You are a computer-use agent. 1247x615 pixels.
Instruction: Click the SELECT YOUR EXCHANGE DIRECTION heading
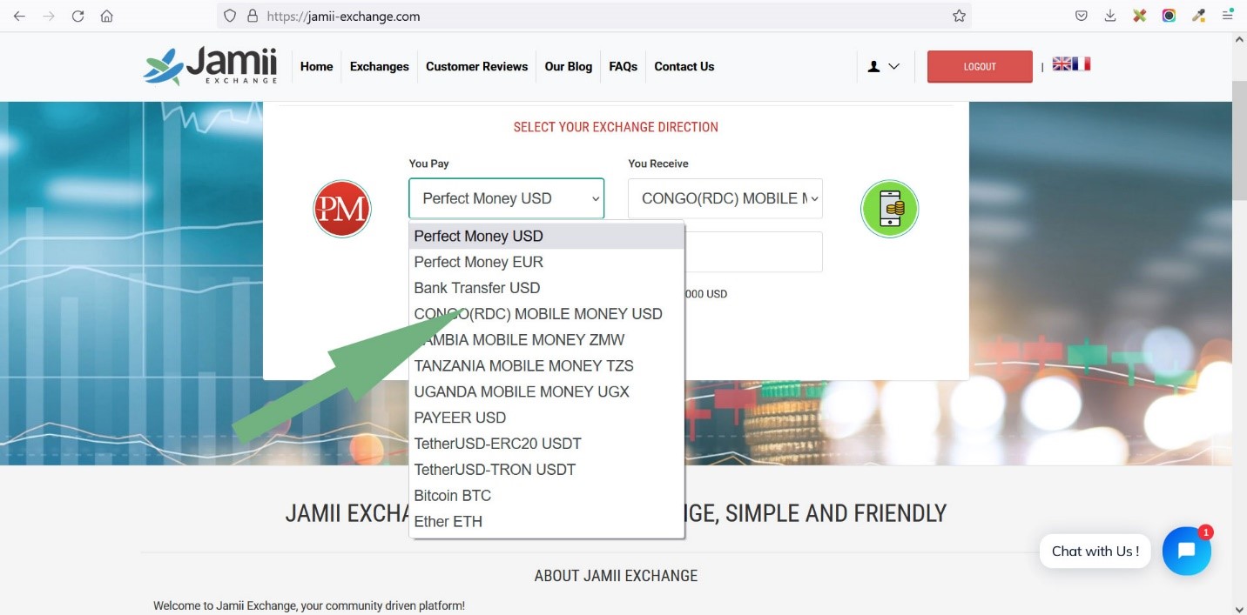(616, 127)
